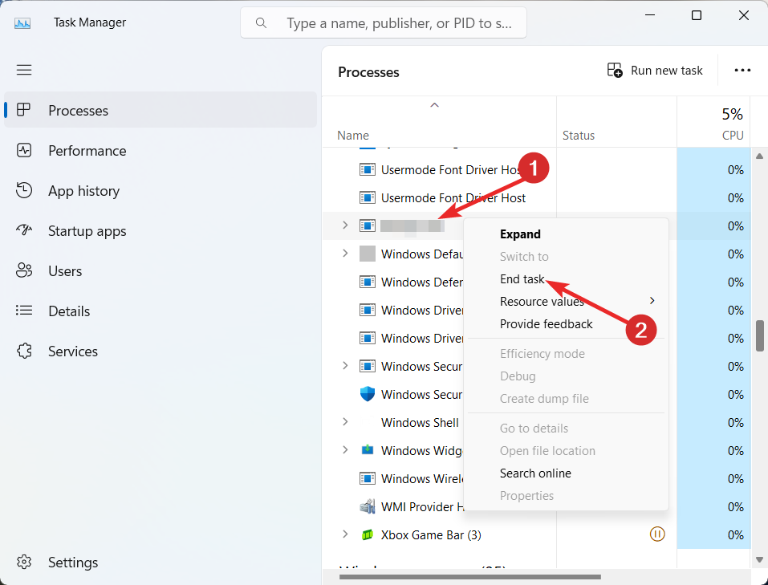
Task: Click the hamburger navigation menu icon
Action: pos(24,70)
